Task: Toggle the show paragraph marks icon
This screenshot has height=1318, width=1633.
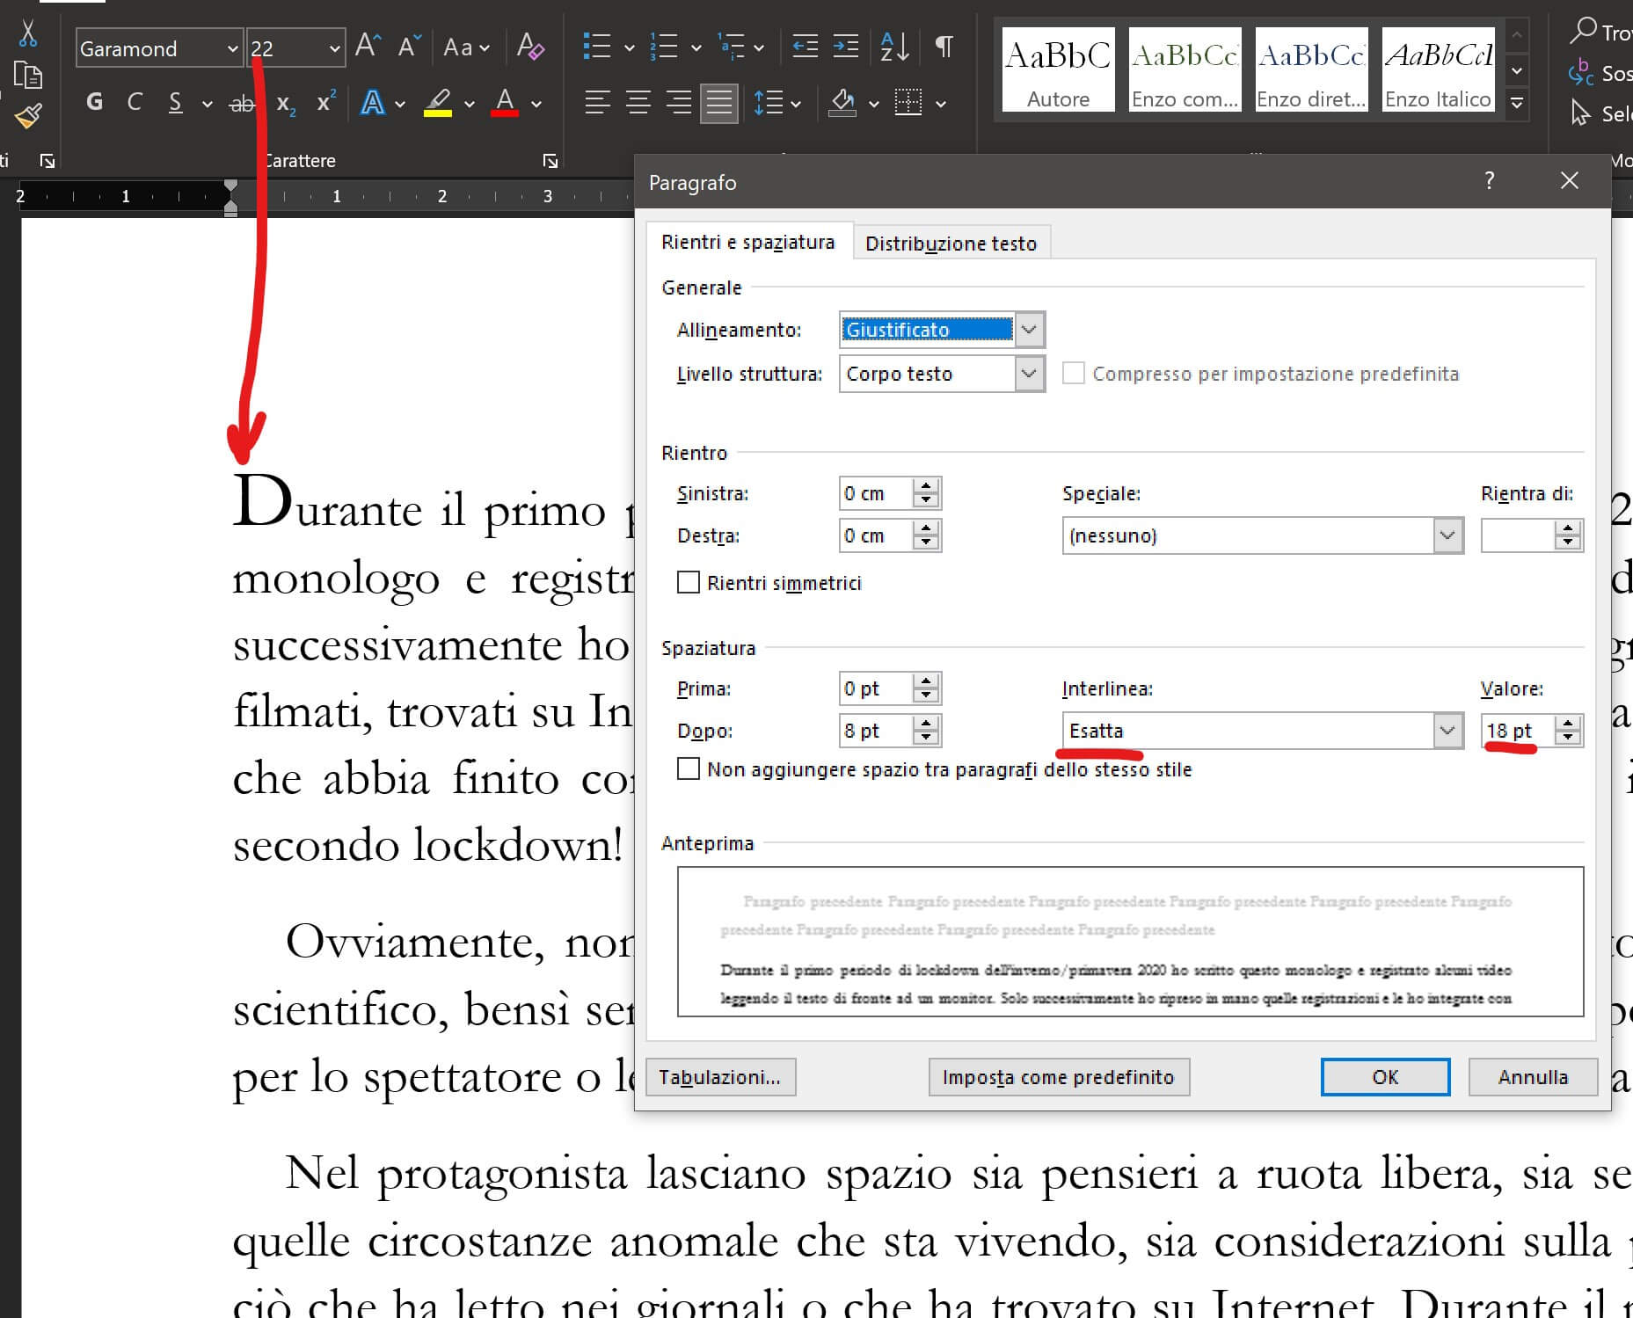Action: [x=944, y=47]
